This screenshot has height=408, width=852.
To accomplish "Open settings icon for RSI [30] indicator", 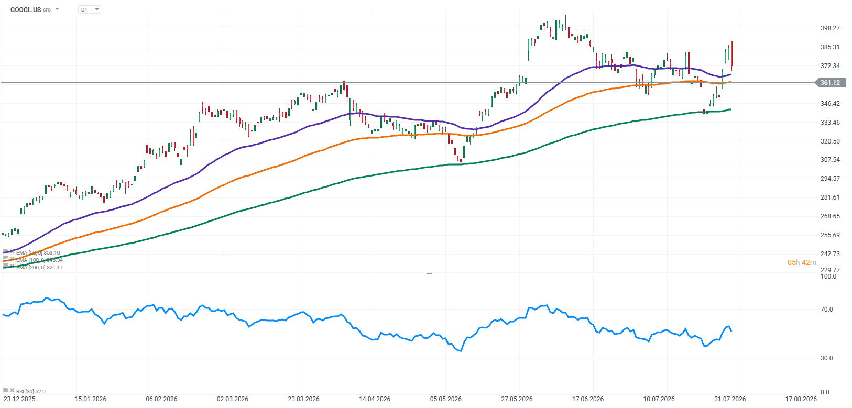I will [6, 390].
